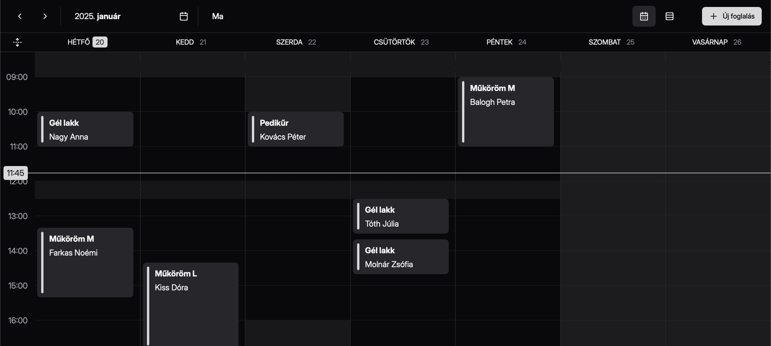Screen dimensions: 771x346
Task: Jump to today with Ma button
Action: tap(218, 16)
